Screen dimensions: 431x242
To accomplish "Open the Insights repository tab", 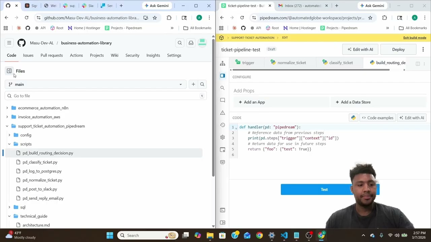I will (153, 55).
